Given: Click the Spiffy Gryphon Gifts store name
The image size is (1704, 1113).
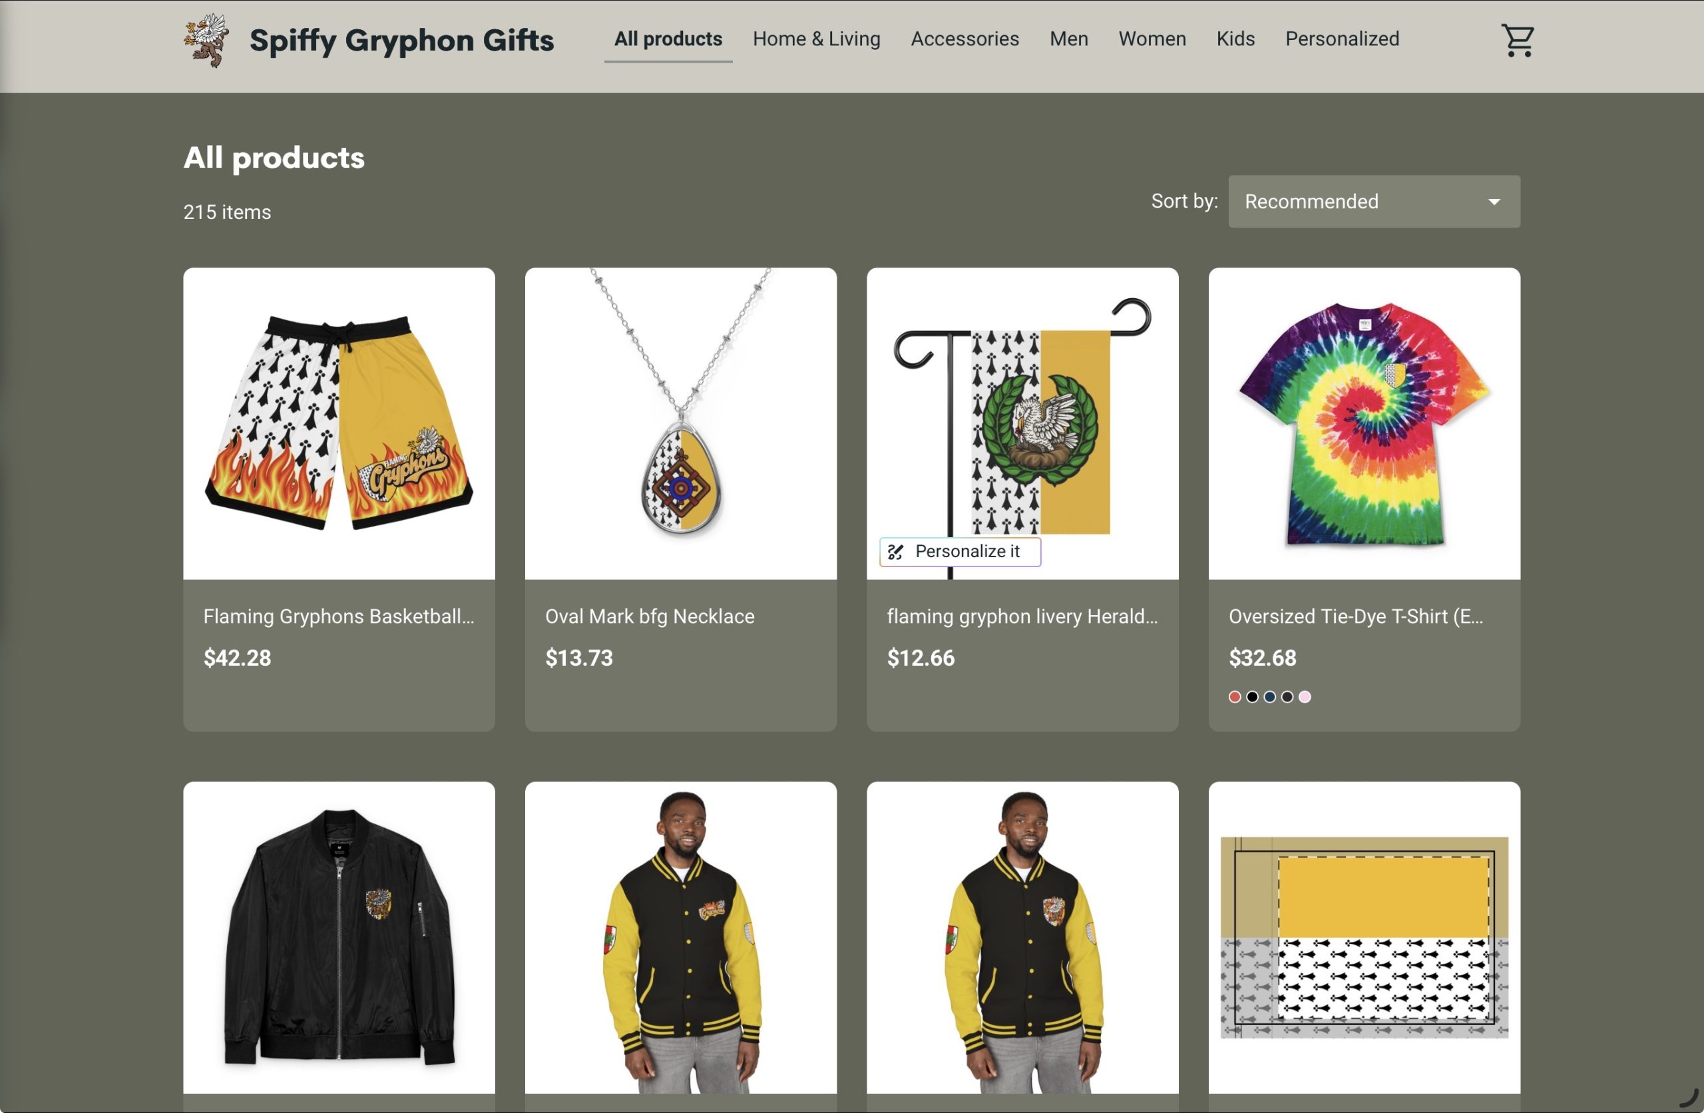Looking at the screenshot, I should pos(401,40).
